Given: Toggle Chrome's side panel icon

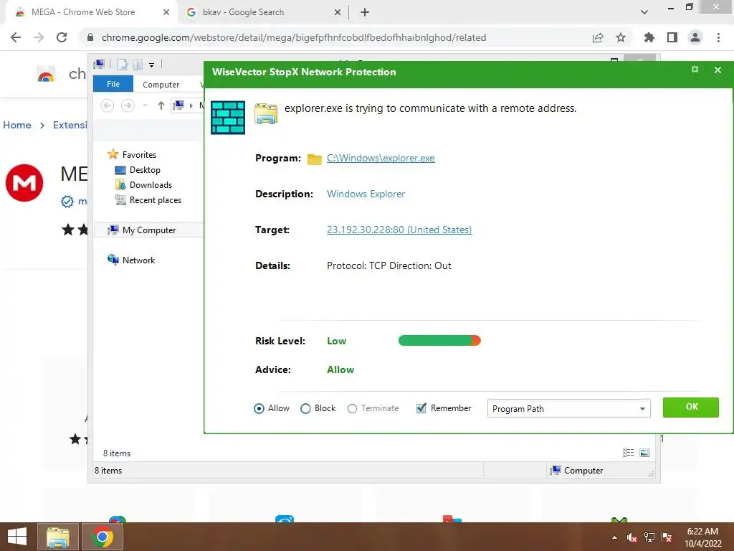Looking at the screenshot, I should coord(672,37).
